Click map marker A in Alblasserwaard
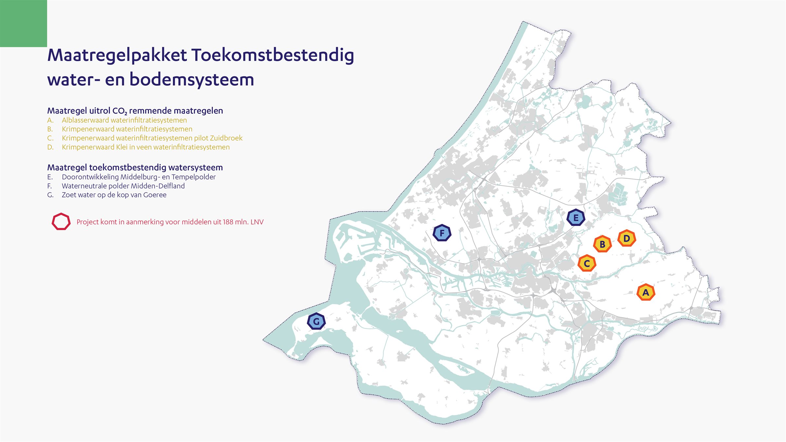786x442 pixels. 646,292
